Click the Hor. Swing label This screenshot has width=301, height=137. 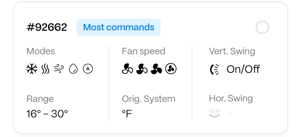tap(231, 98)
